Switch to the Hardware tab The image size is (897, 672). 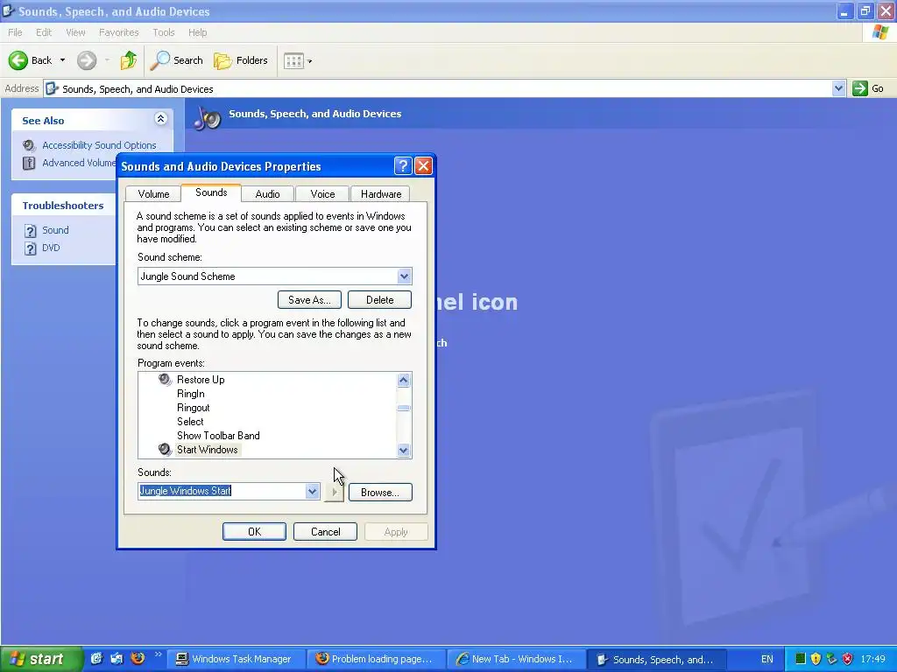click(380, 193)
